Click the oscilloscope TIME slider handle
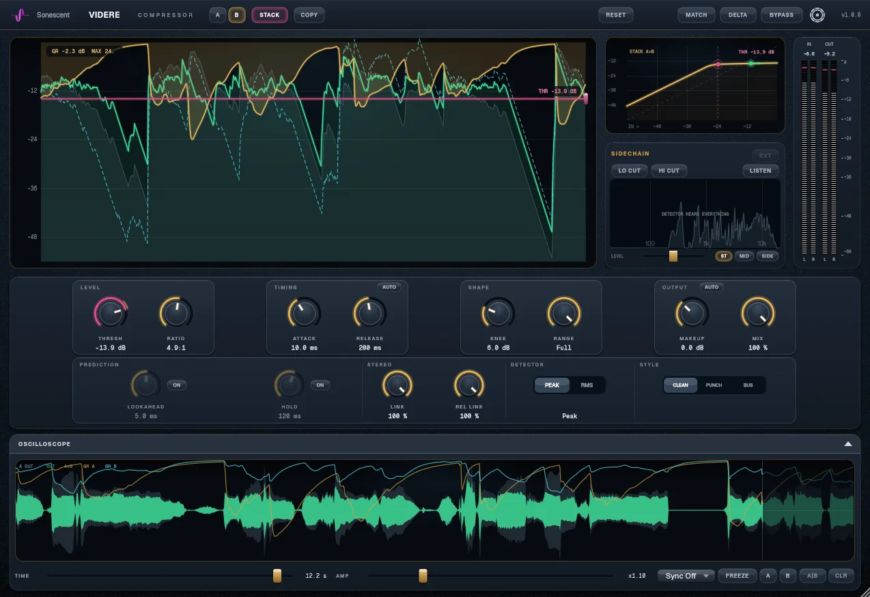Screen dimensions: 870x597 (277, 576)
